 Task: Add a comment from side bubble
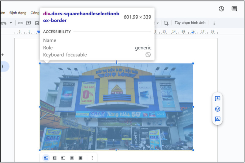coord(218,99)
